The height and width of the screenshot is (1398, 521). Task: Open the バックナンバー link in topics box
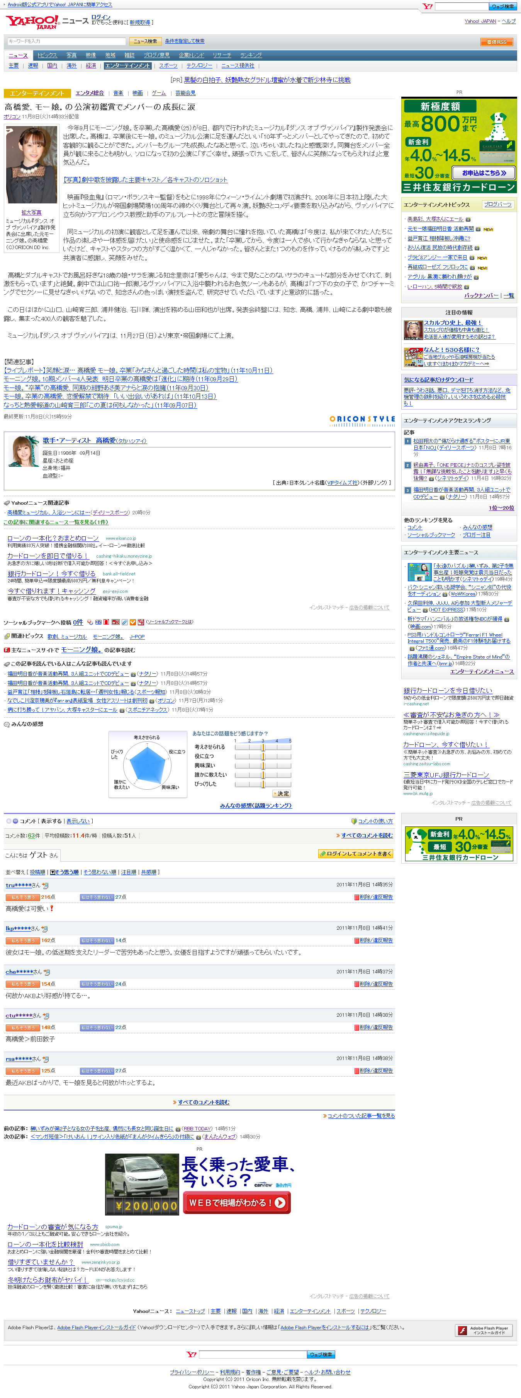pos(482,296)
